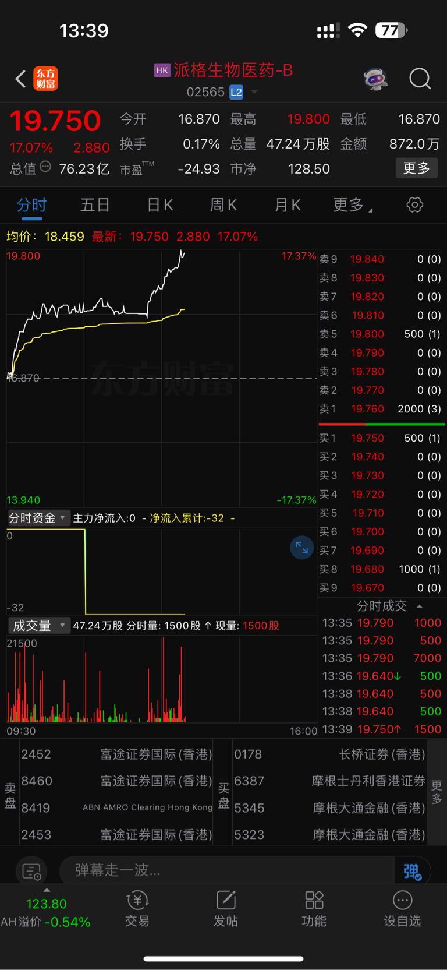Tap the 最高 19.800 value
The width and height of the screenshot is (447, 970).
pos(308,119)
